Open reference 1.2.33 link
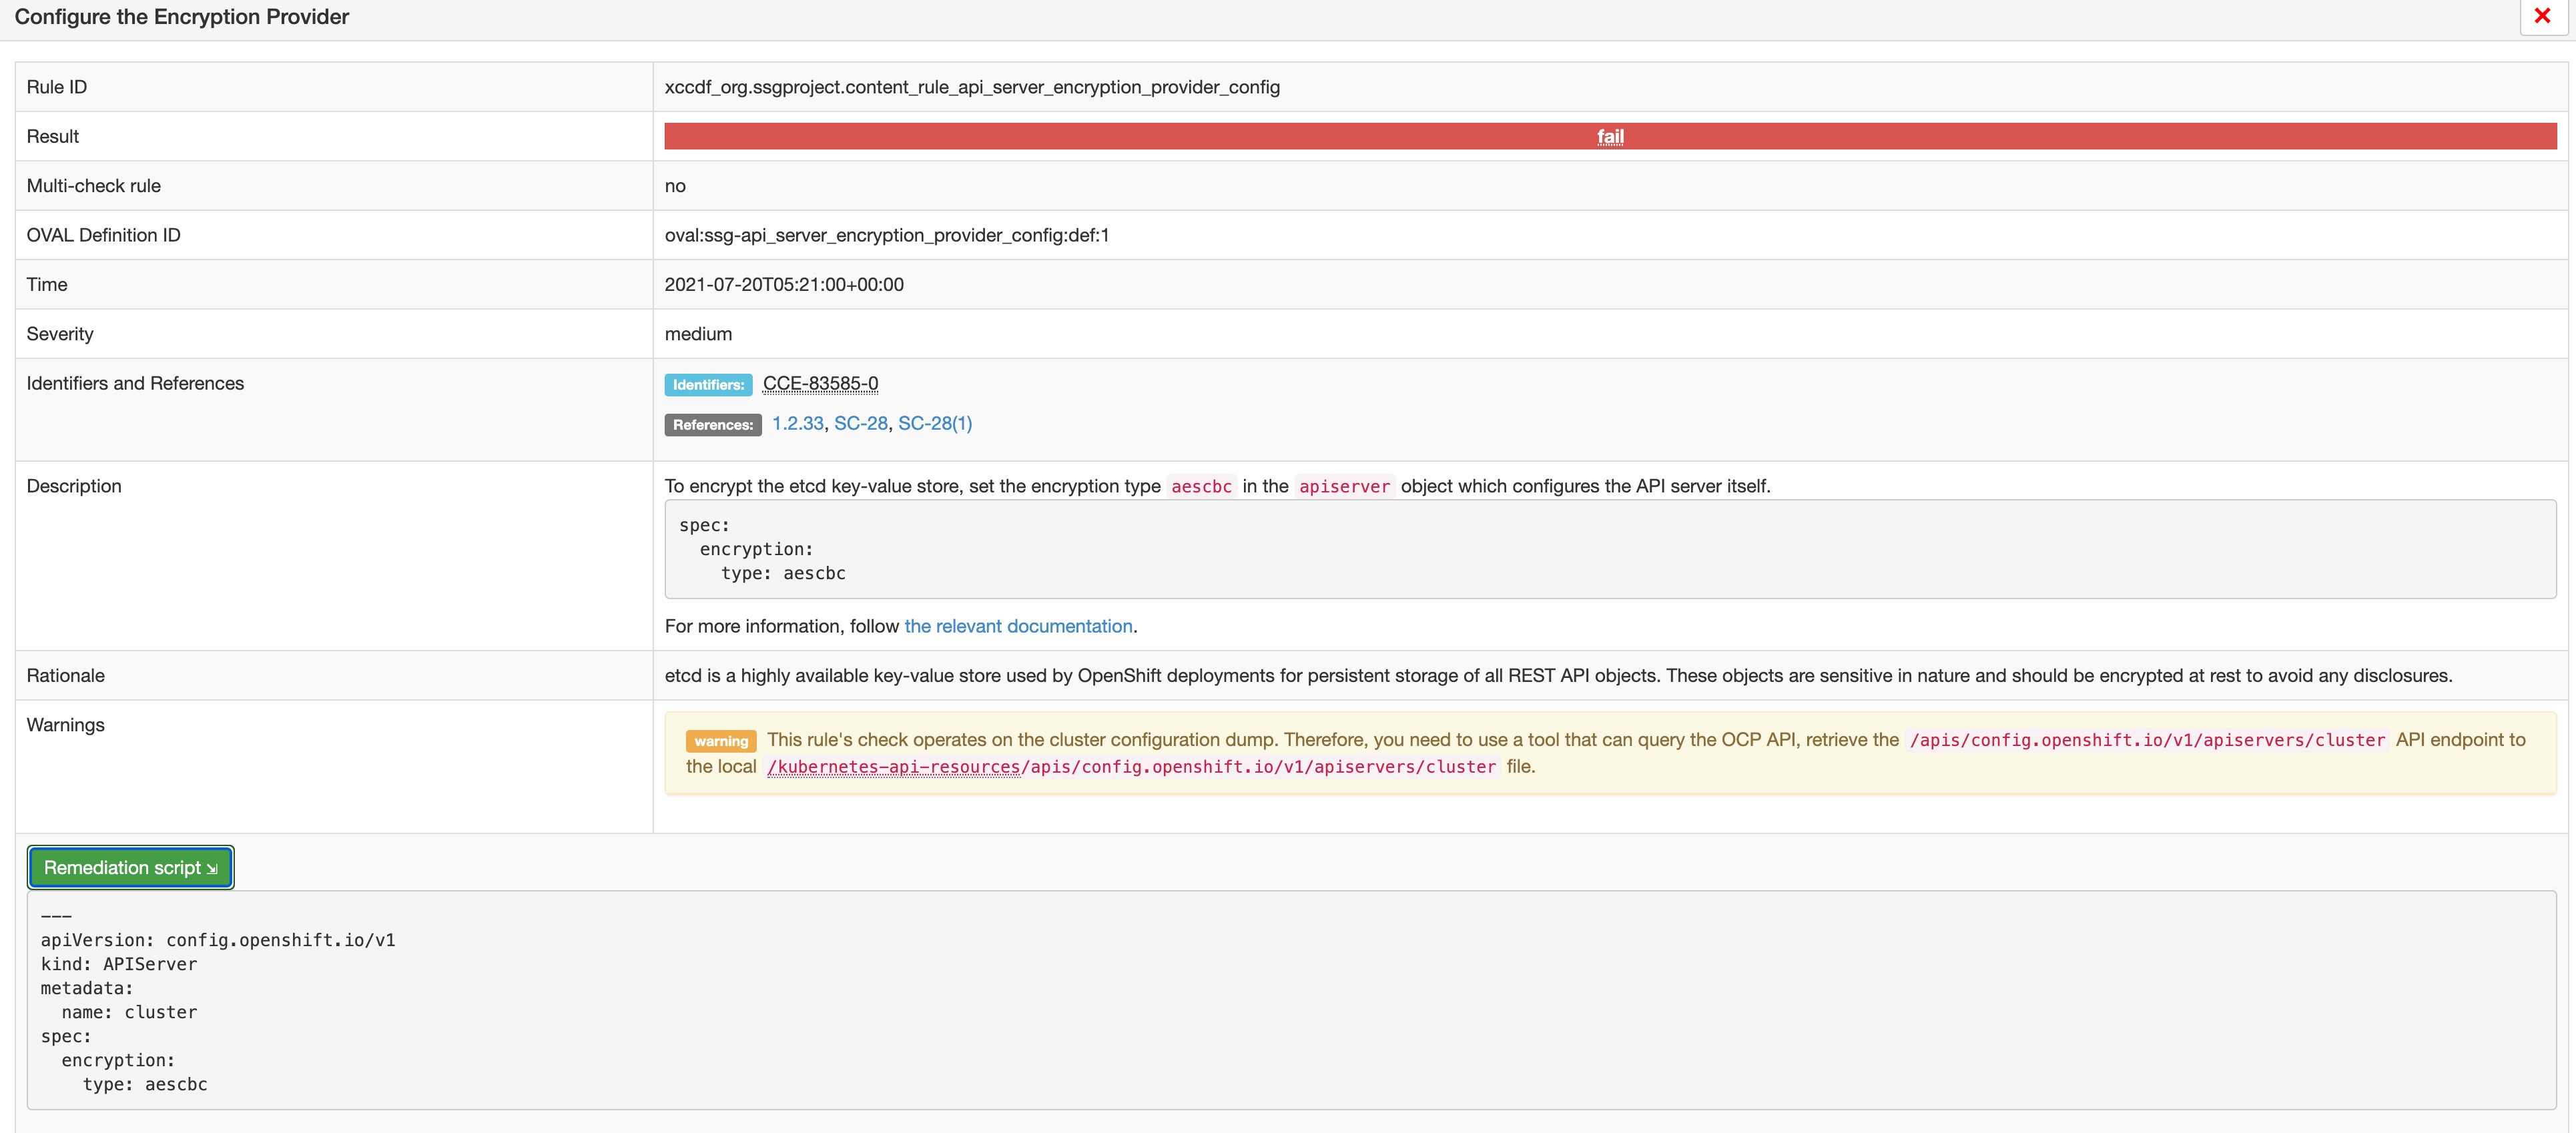Image resolution: width=2576 pixels, height=1133 pixels. (797, 423)
